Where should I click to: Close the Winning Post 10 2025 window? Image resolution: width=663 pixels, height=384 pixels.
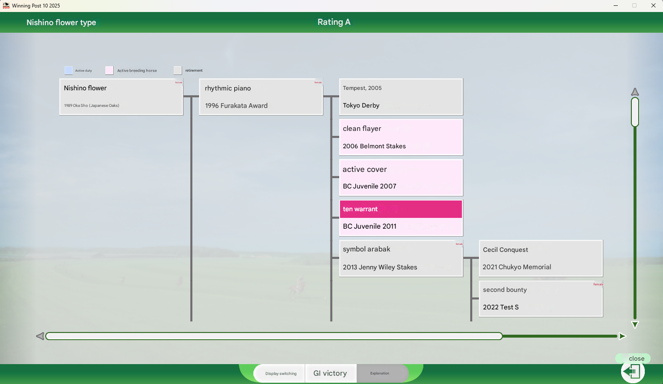click(x=653, y=5)
